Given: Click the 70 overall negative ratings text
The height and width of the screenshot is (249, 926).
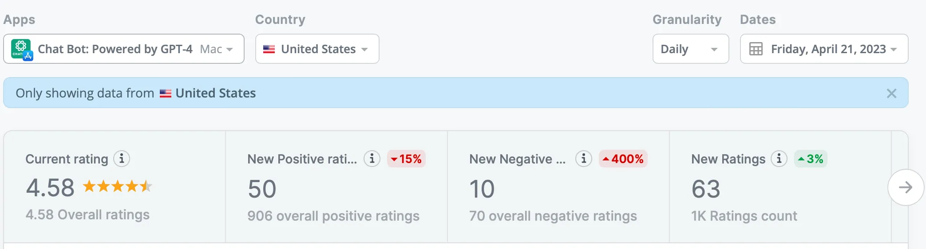Looking at the screenshot, I should pos(553,216).
